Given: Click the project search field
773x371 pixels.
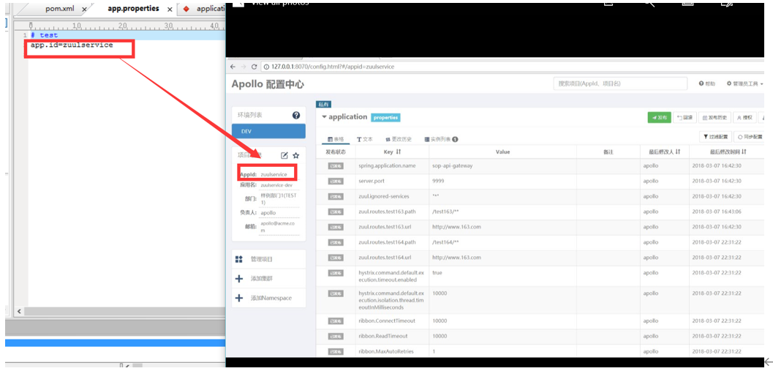Looking at the screenshot, I should tap(619, 84).
